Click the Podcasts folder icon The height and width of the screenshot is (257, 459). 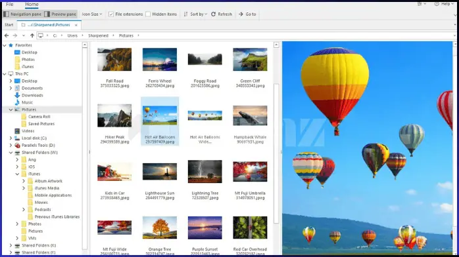[x=30, y=209]
